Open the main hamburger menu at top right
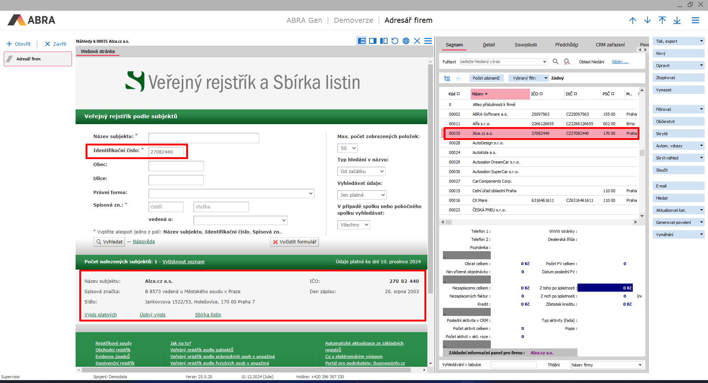 tap(695, 20)
